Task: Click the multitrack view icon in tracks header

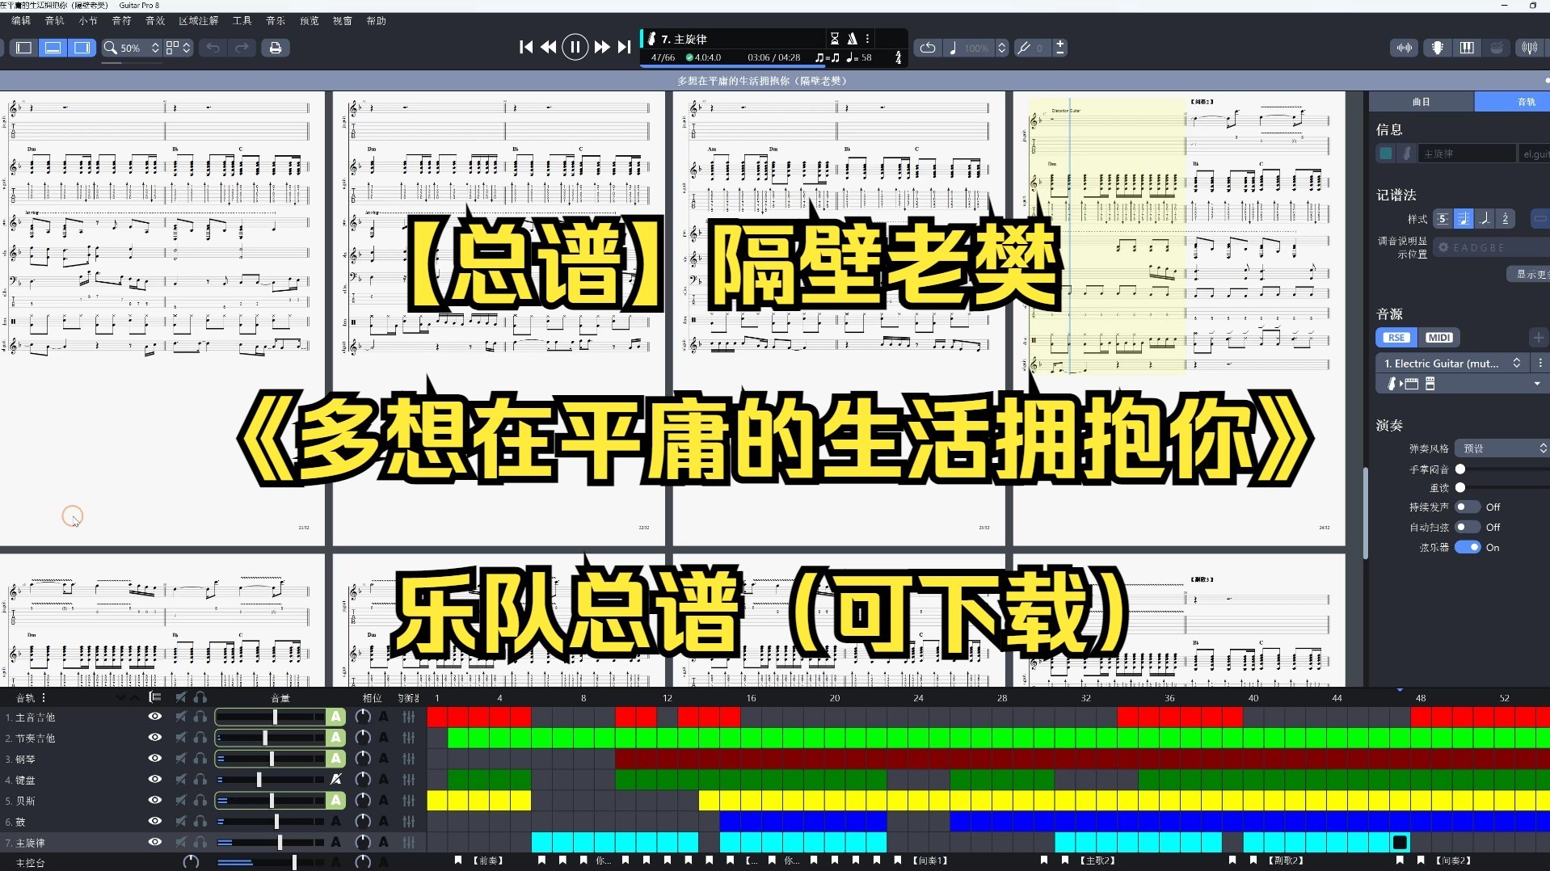Action: pos(155,697)
